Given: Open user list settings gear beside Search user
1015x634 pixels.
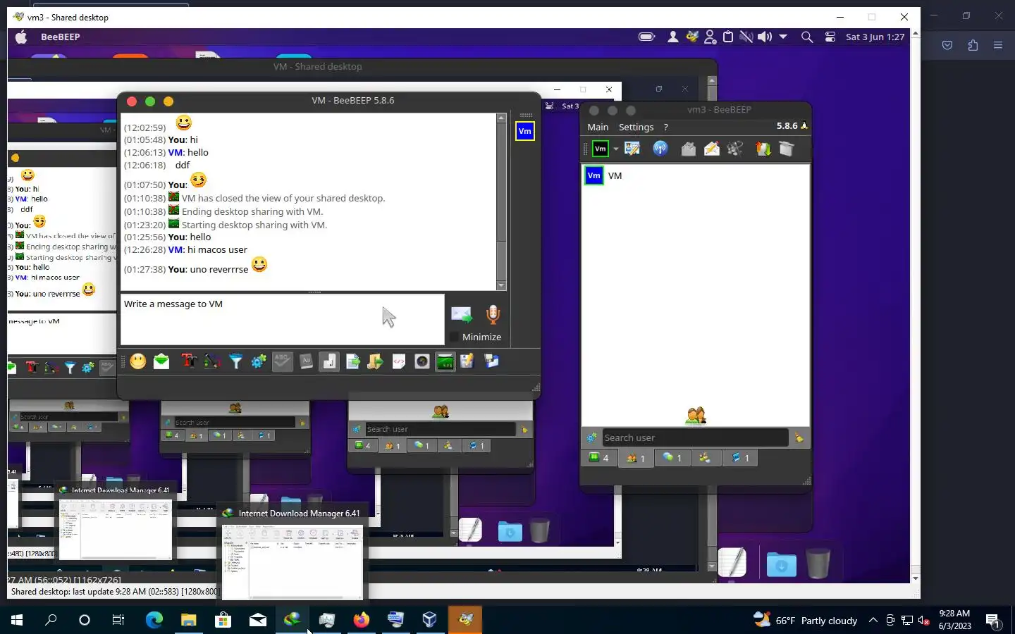Looking at the screenshot, I should pos(591,437).
